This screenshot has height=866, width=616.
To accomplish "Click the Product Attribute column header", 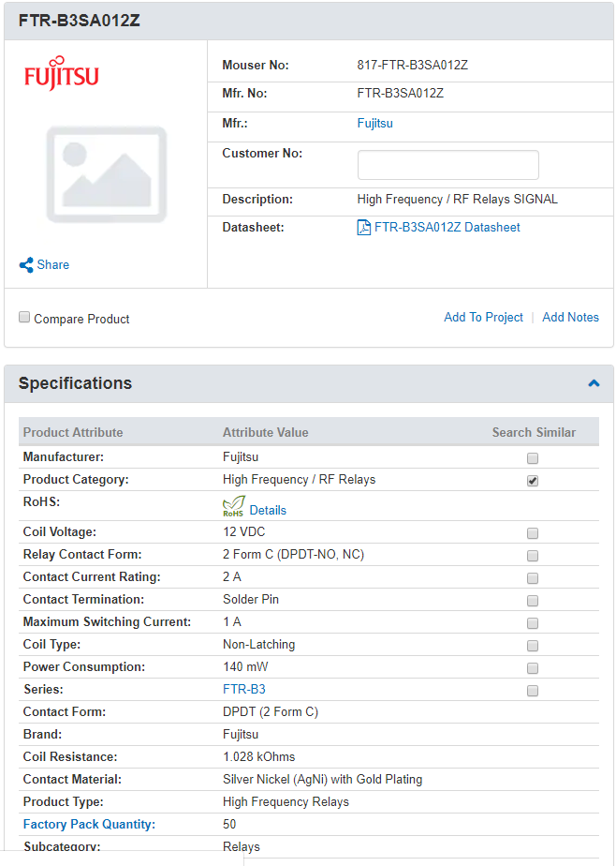I will 73,432.
